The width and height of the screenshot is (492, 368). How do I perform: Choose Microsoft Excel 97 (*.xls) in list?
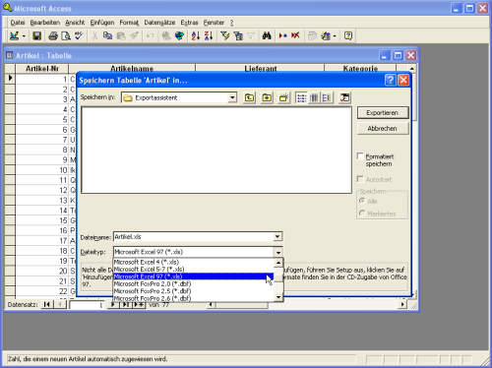[194, 276]
